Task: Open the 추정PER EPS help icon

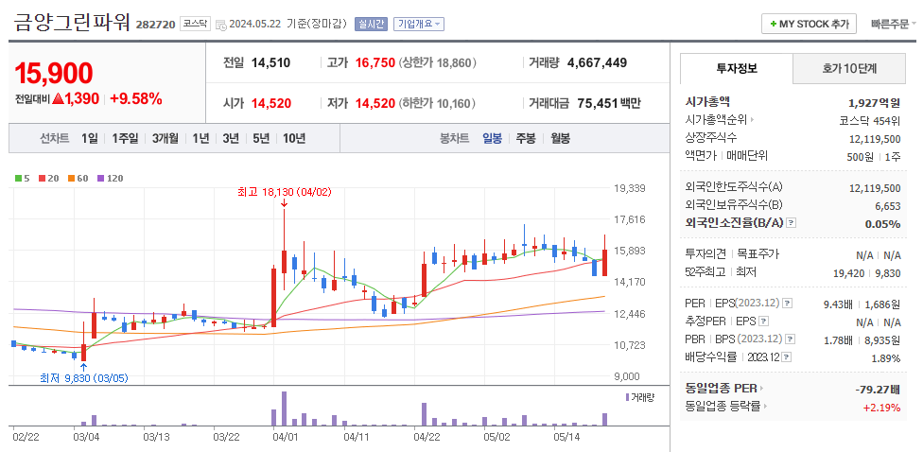Action: click(763, 322)
